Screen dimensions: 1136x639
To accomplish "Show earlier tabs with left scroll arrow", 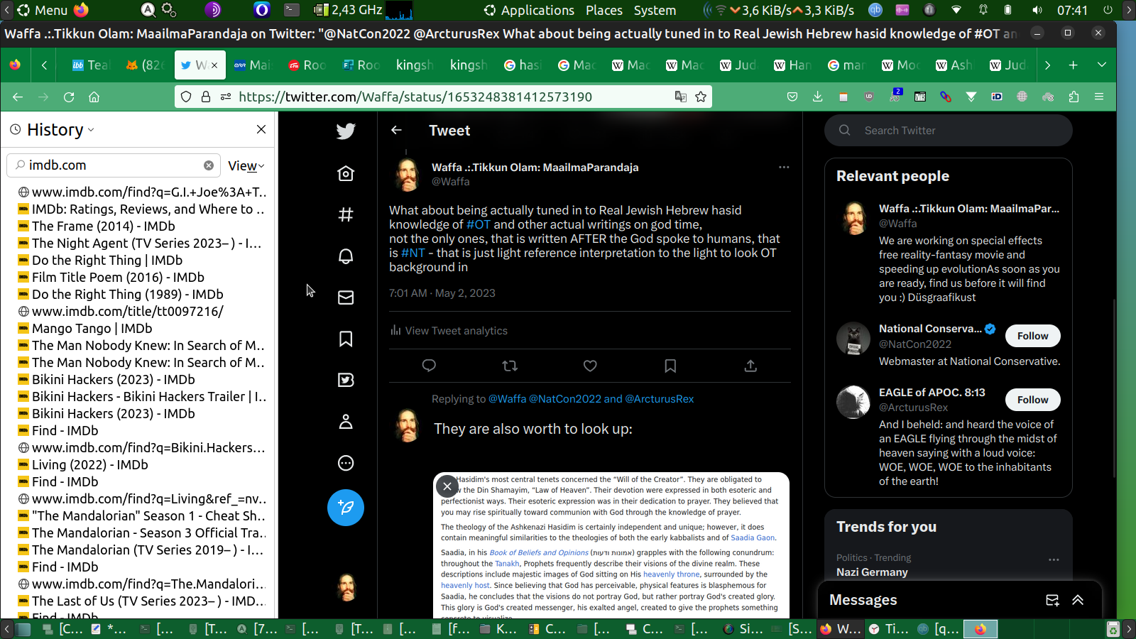I will tap(44, 65).
